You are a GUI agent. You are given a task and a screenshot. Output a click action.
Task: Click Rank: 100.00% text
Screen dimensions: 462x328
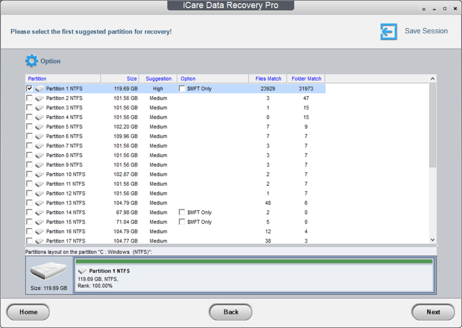tap(95, 286)
